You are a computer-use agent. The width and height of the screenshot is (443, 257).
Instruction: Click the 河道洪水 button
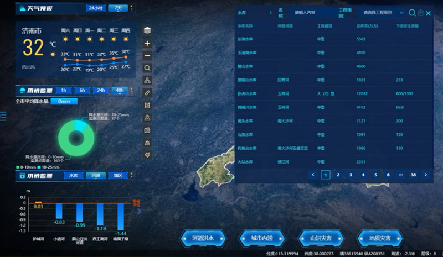coord(203,238)
